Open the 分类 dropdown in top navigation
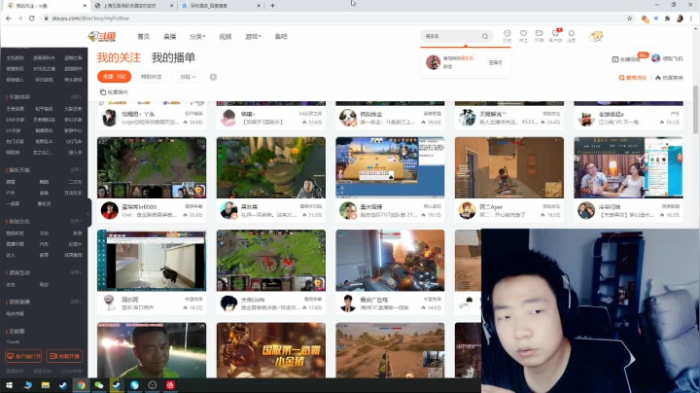Screen dimensions: 700x393 196,37
